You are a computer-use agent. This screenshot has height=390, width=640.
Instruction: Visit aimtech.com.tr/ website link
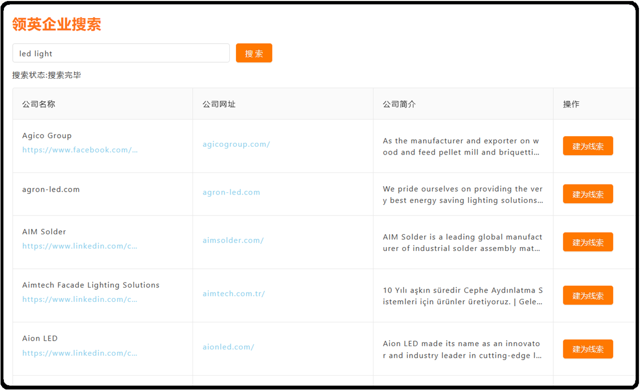234,294
